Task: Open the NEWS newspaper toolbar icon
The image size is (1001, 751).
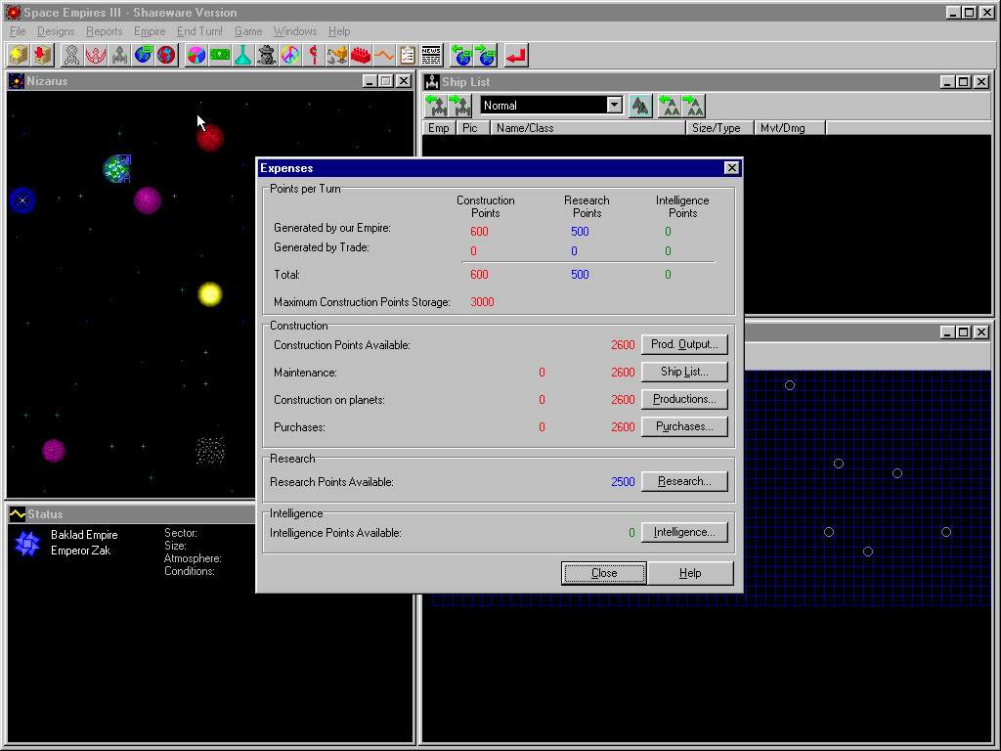Action: pos(431,55)
